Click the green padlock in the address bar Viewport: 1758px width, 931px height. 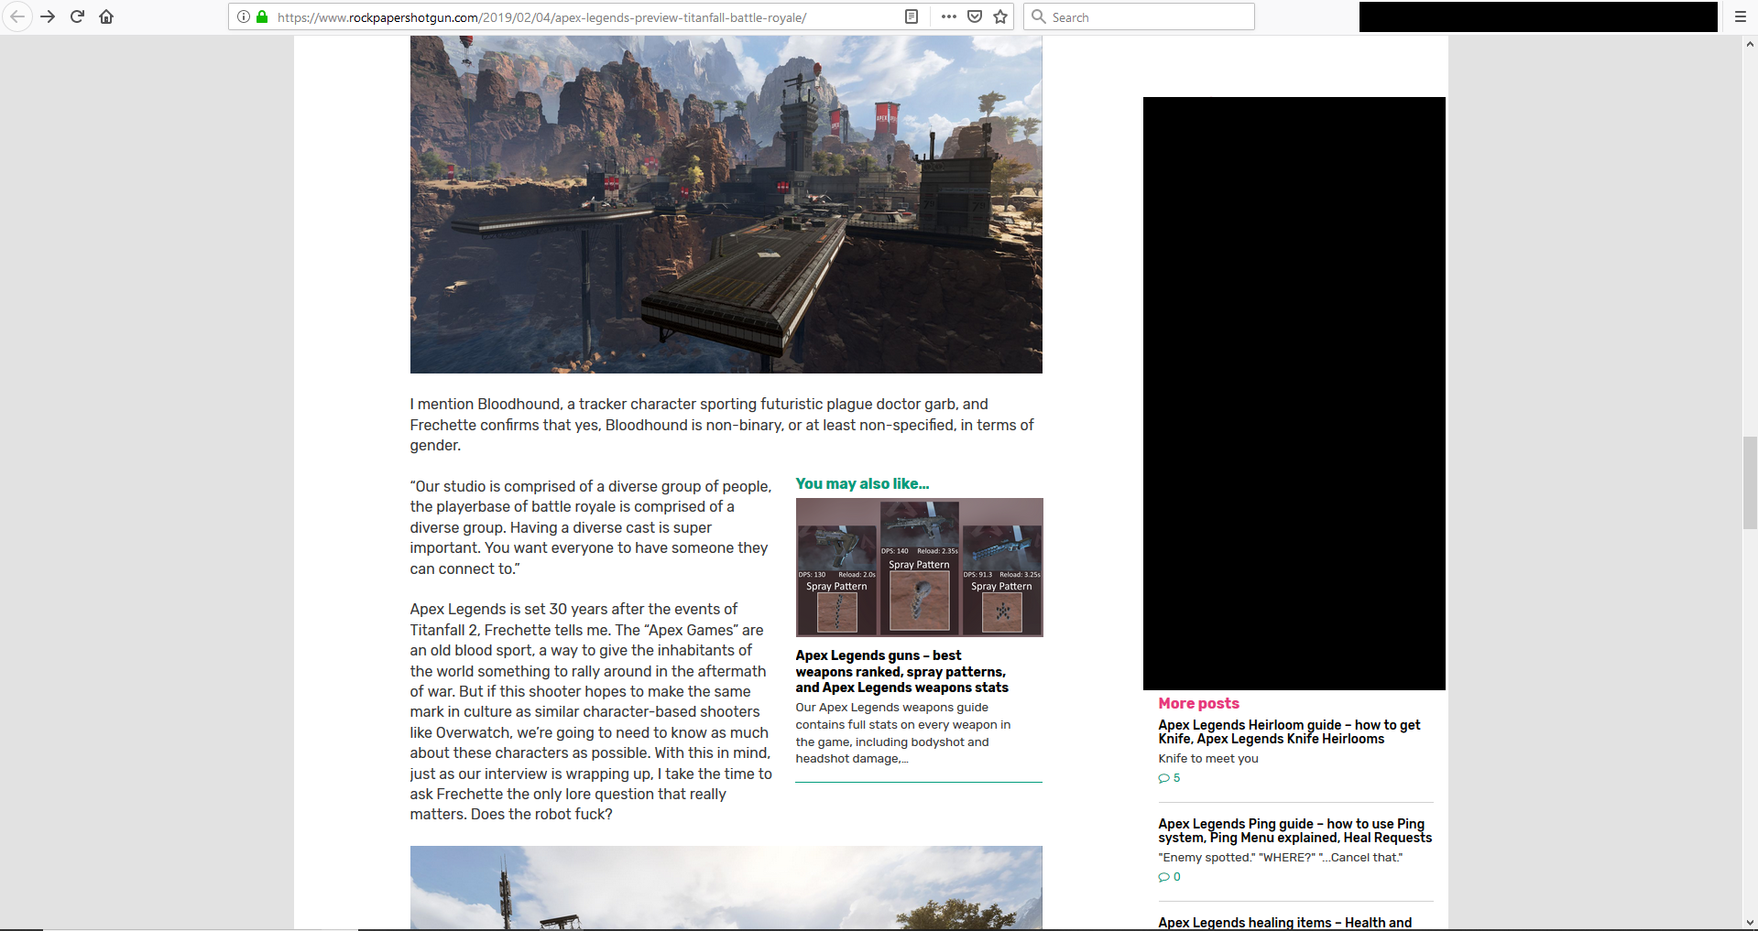coord(262,16)
